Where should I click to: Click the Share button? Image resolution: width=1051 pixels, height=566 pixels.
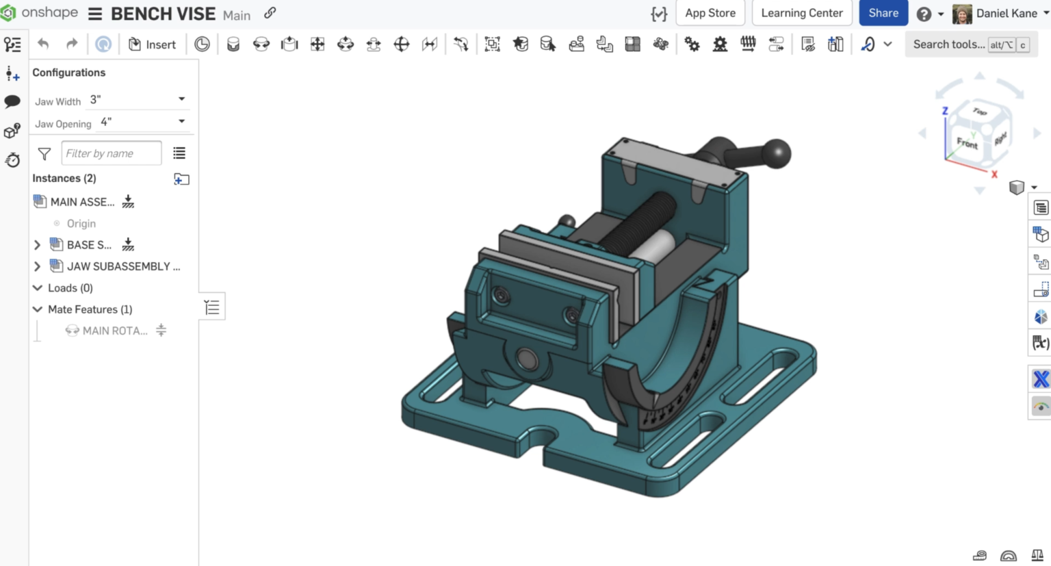click(x=883, y=13)
